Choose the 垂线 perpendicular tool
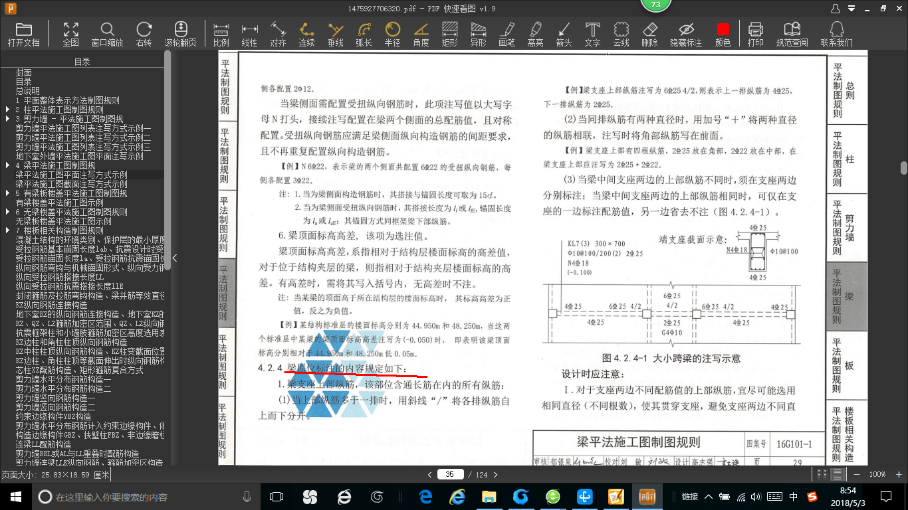This screenshot has width=908, height=510. [335, 34]
